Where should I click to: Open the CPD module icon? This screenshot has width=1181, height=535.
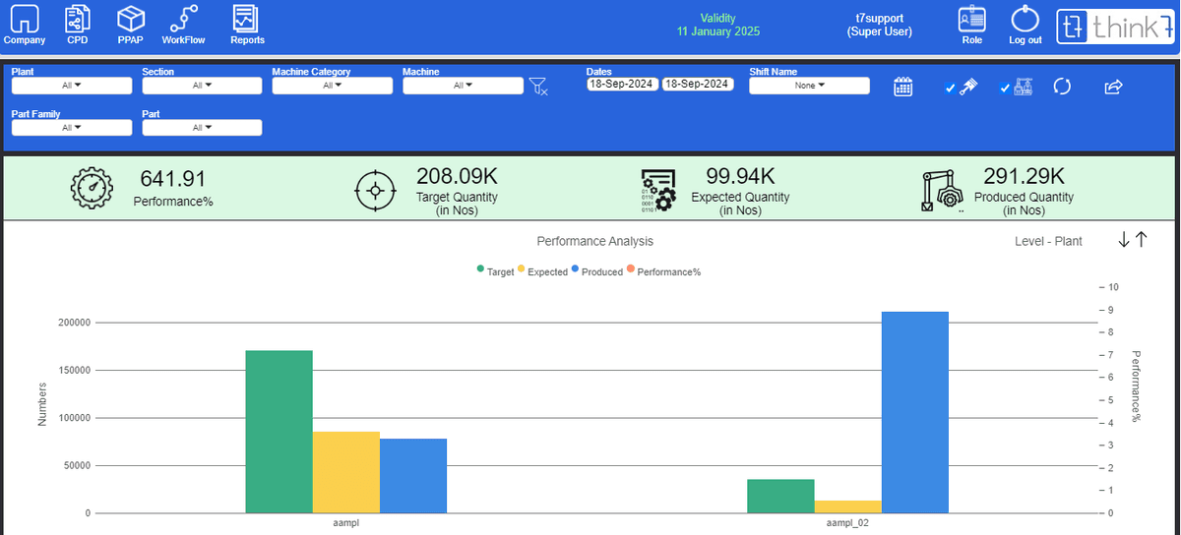click(77, 21)
